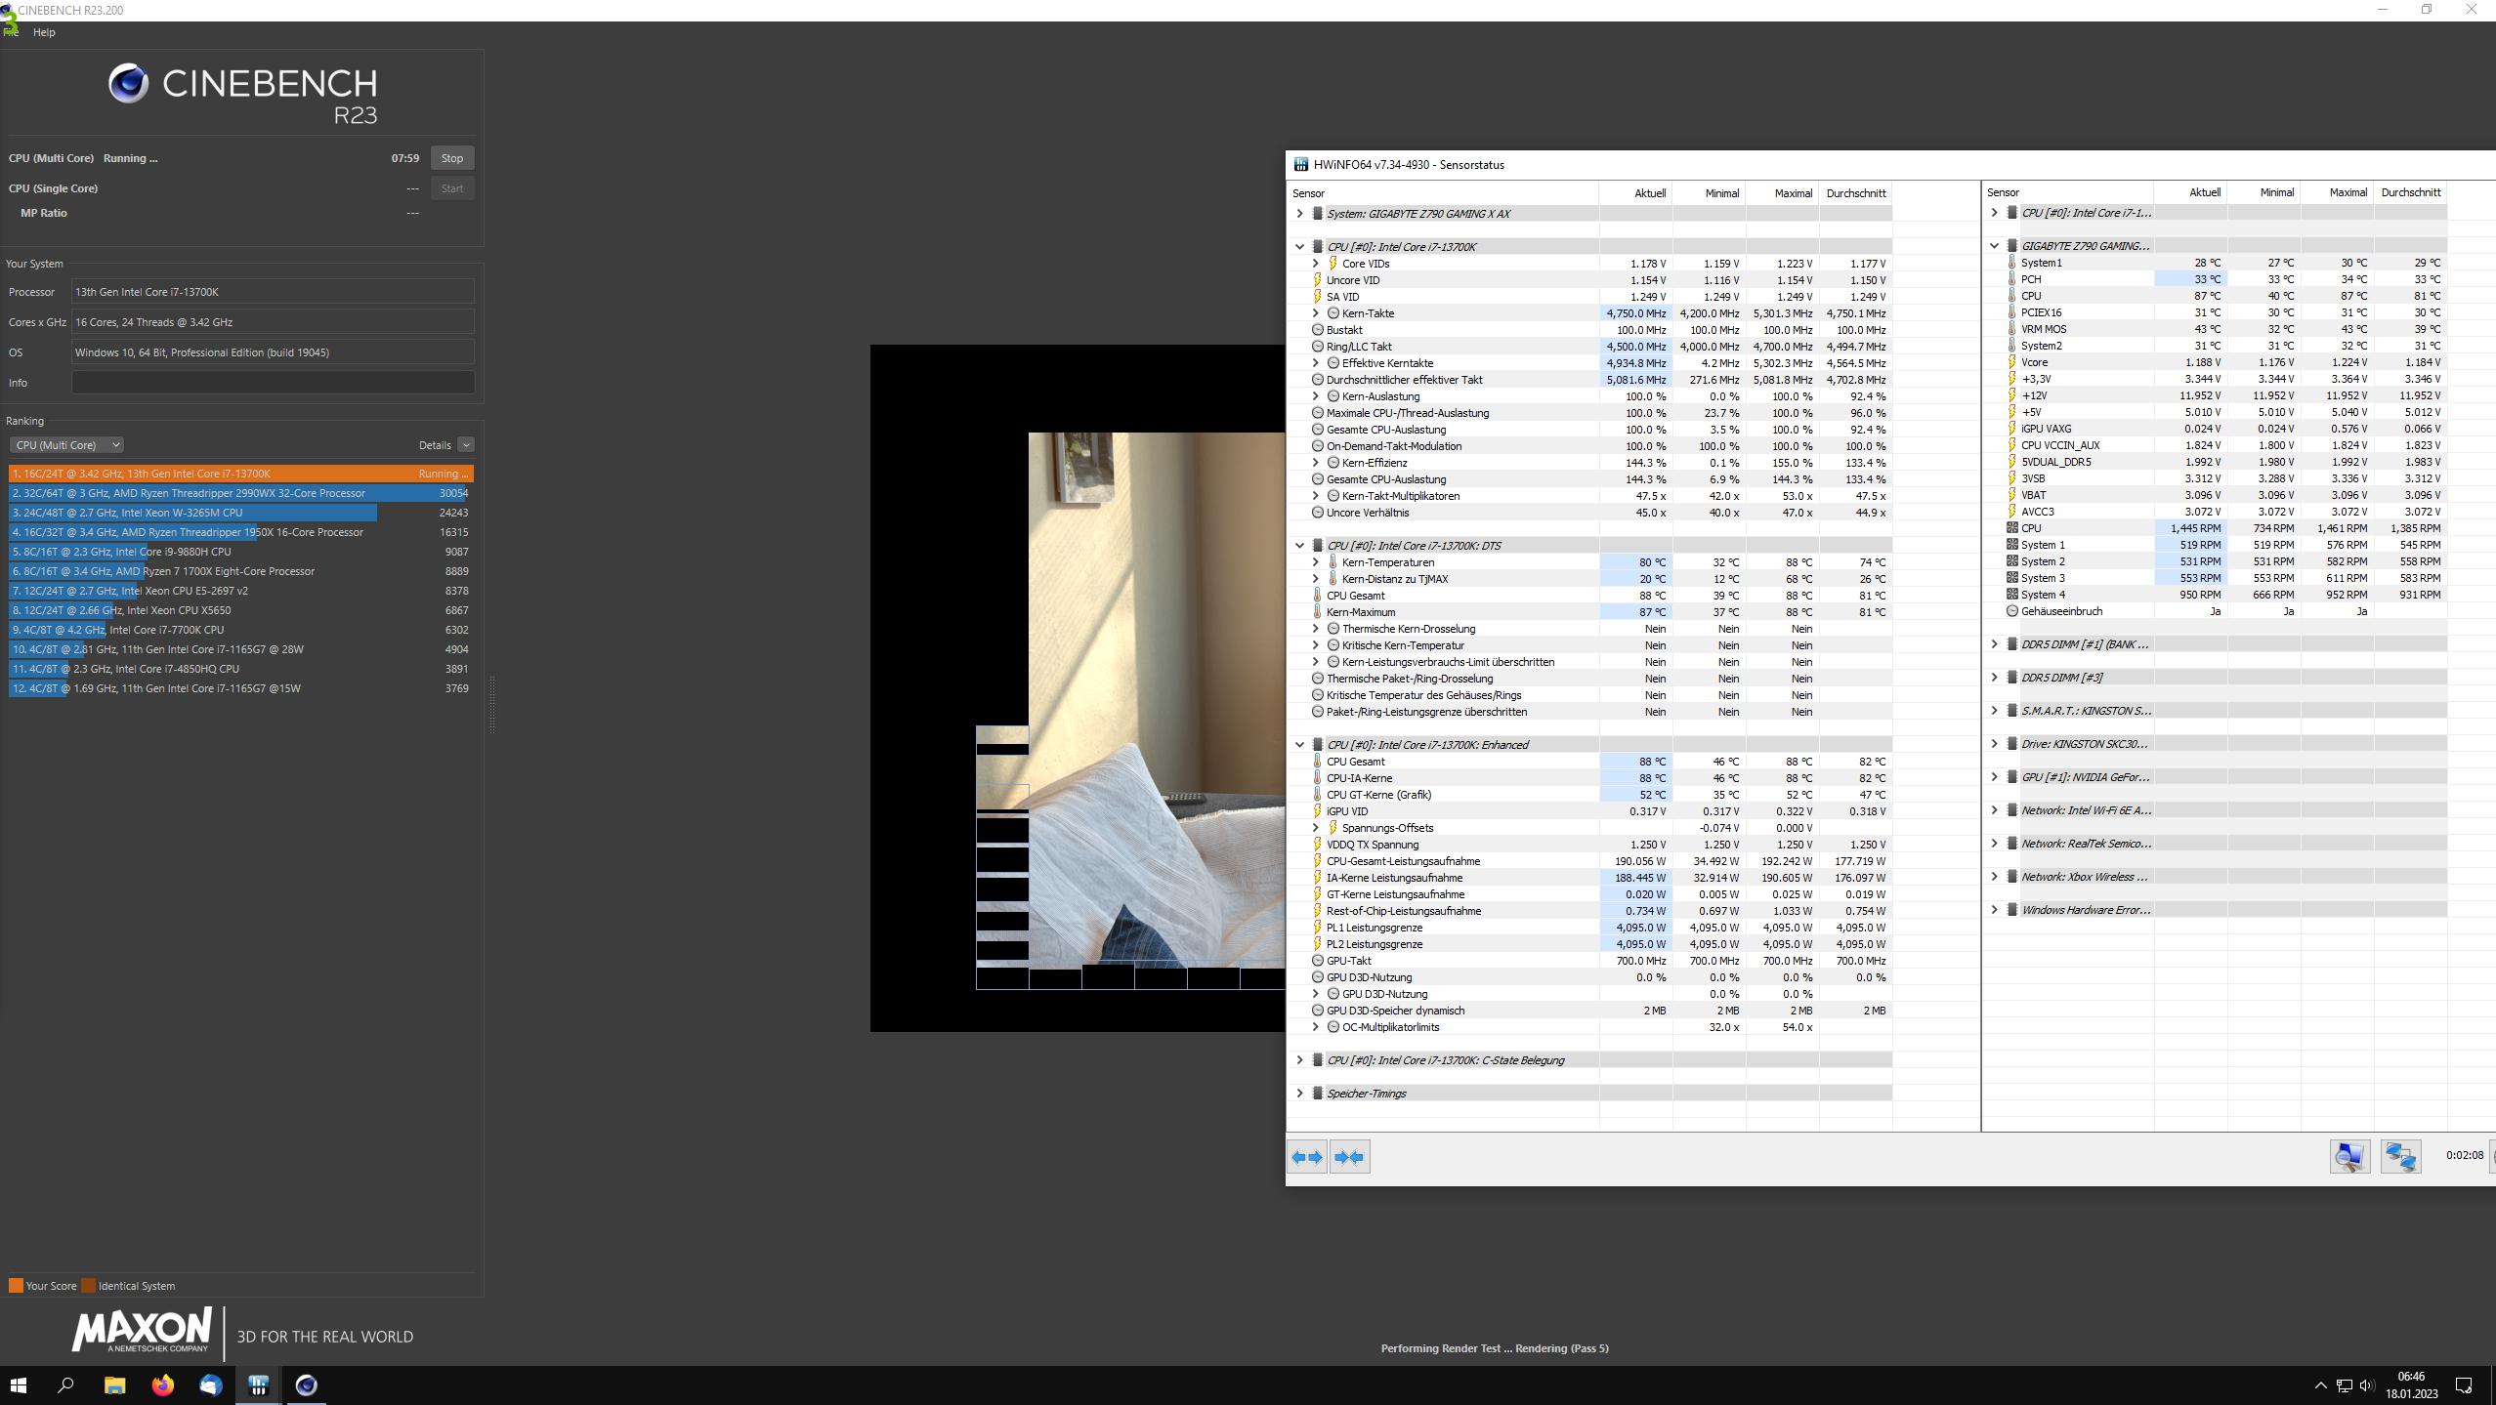Open Firefox from the taskbar
The image size is (2496, 1405).
(x=162, y=1384)
